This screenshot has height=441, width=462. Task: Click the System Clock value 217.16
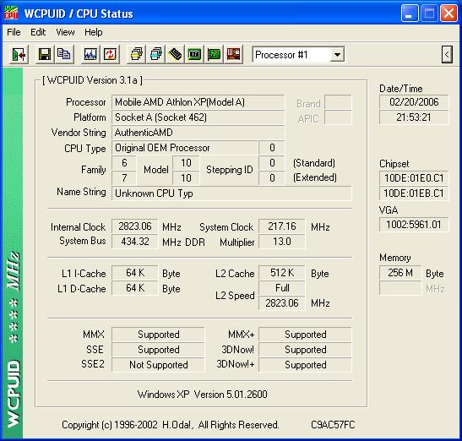coord(282,226)
